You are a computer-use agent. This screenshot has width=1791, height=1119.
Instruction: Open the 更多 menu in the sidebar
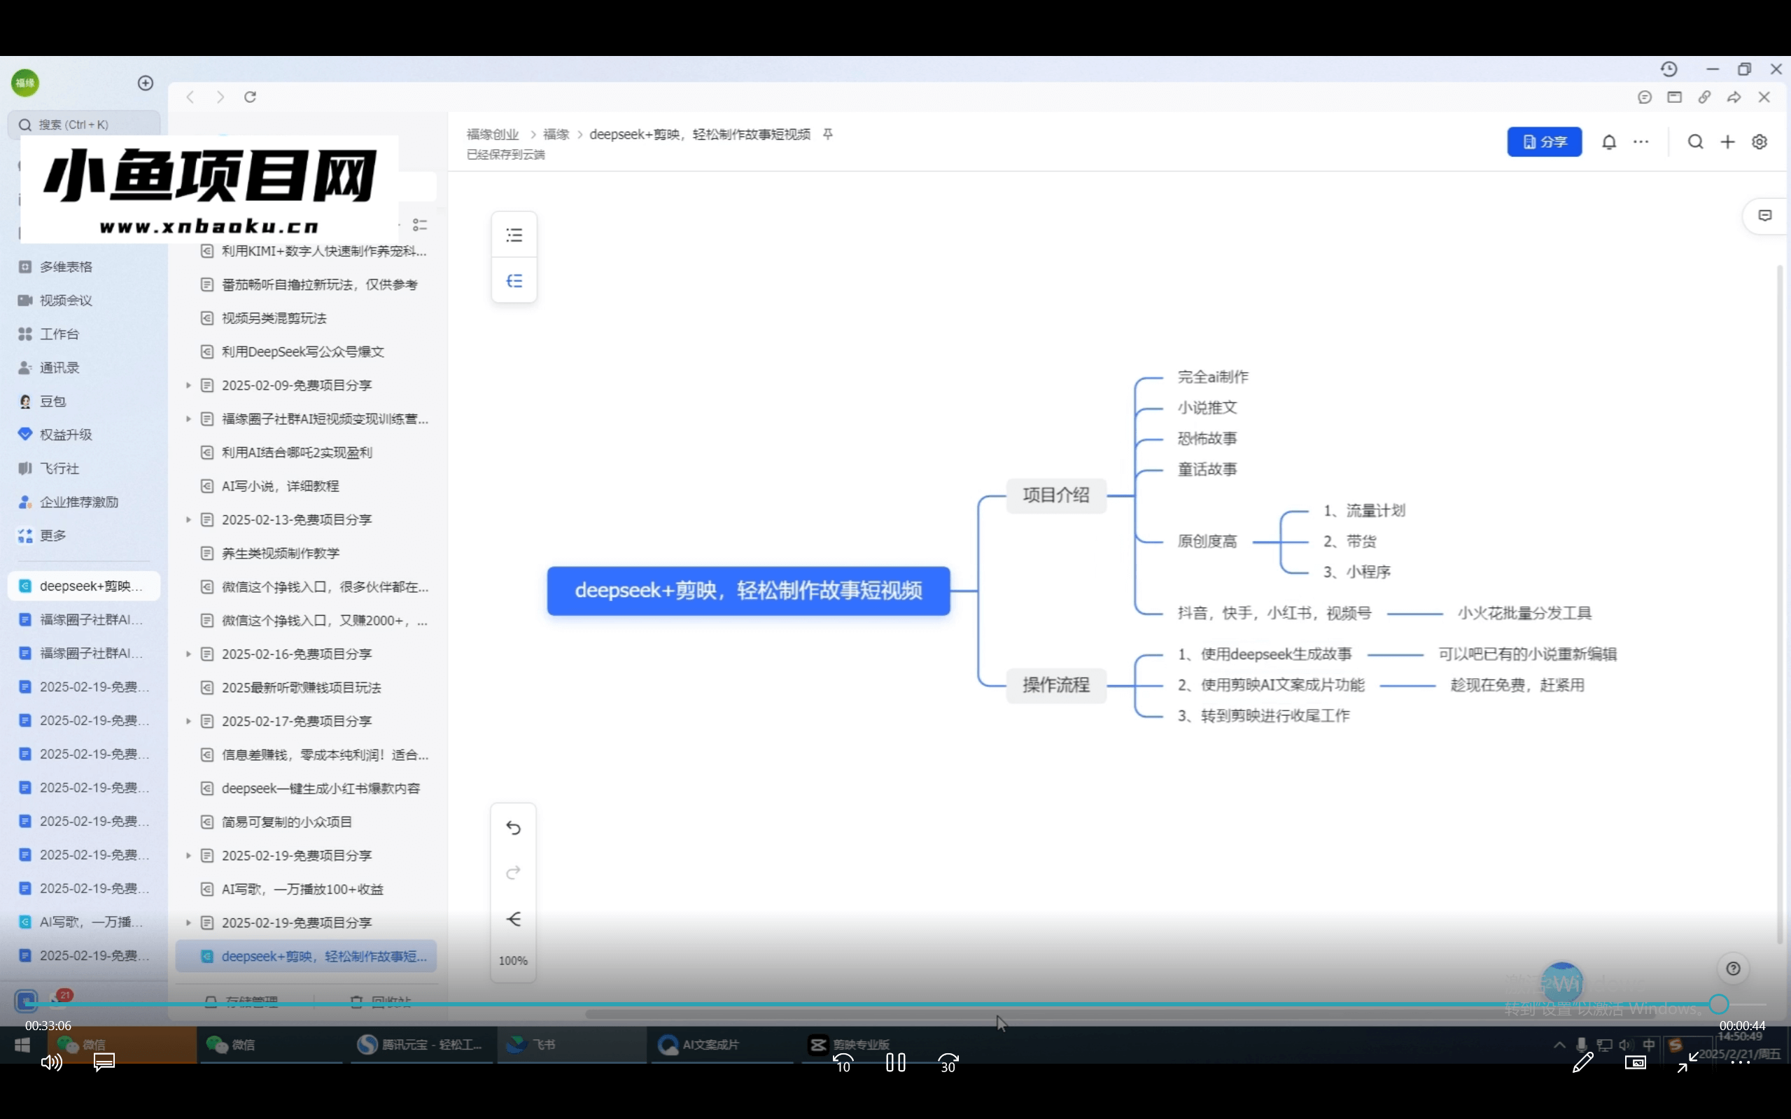pyautogui.click(x=52, y=535)
